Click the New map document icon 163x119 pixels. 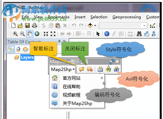coord(13,25)
